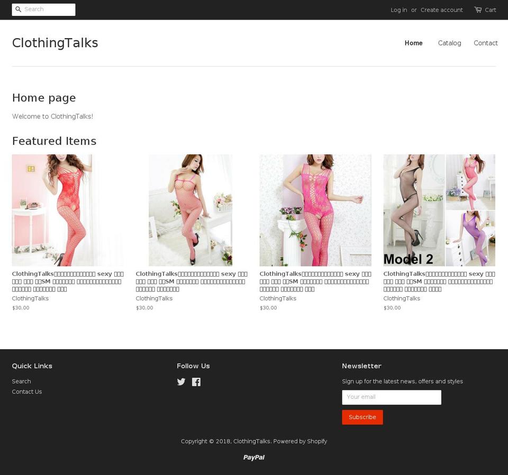Viewport: 508px width, 475px height.
Task: Visit the Twitter profile icon
Action: point(181,382)
